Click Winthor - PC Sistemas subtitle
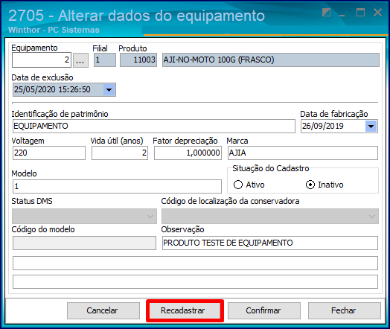The height and width of the screenshot is (329, 390). [54, 30]
